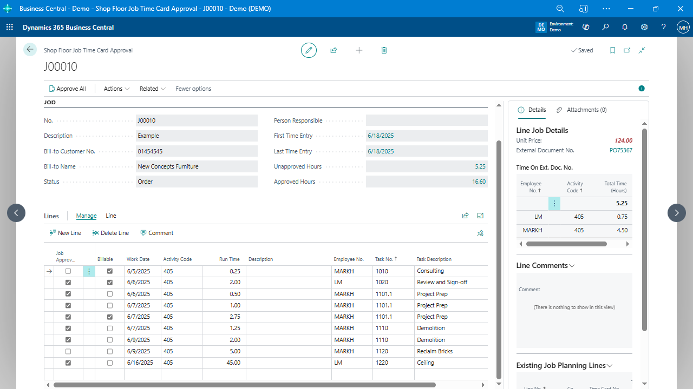Click the back arrow button
Image resolution: width=693 pixels, height=389 pixels.
(x=30, y=49)
